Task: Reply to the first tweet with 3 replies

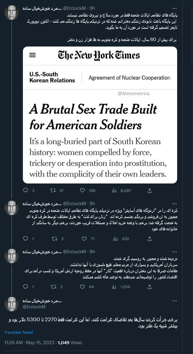Action: (26, 190)
